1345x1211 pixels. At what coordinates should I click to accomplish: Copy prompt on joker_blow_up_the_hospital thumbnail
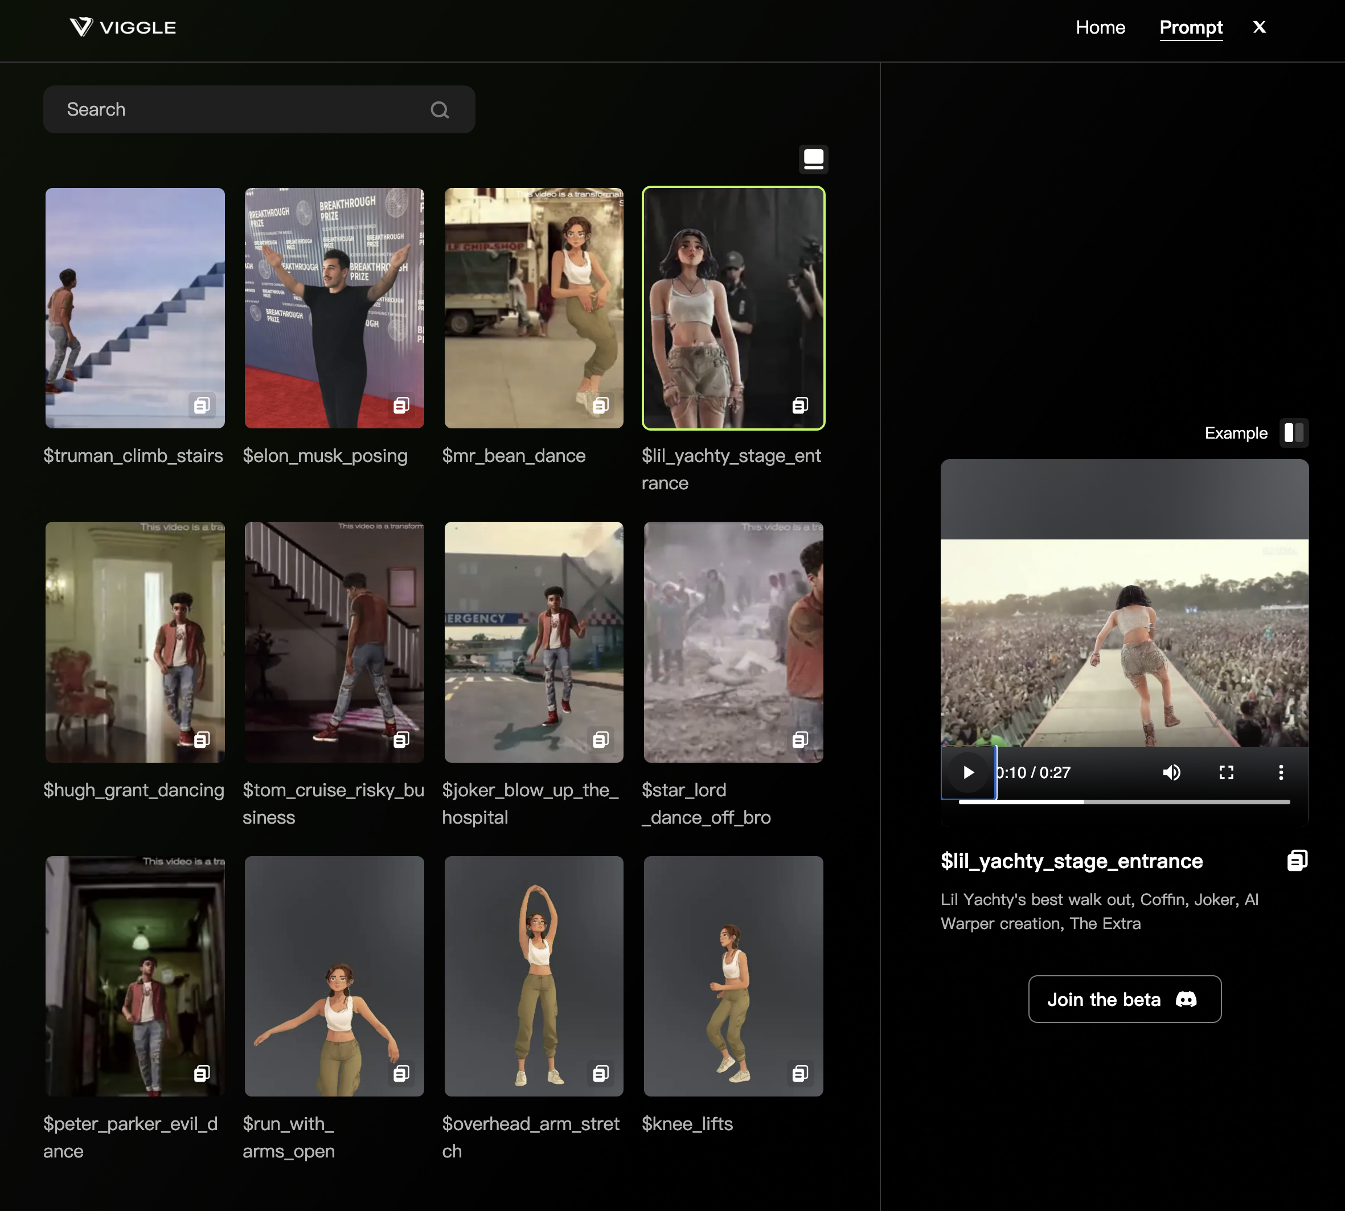pos(601,739)
